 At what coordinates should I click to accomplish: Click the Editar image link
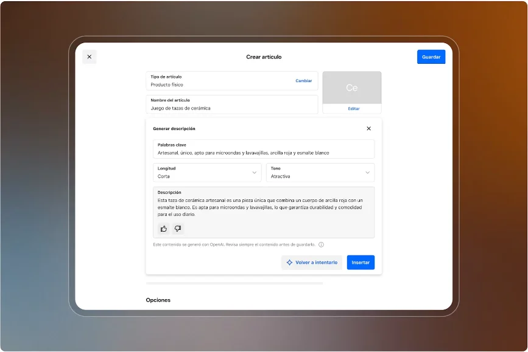[x=354, y=109]
